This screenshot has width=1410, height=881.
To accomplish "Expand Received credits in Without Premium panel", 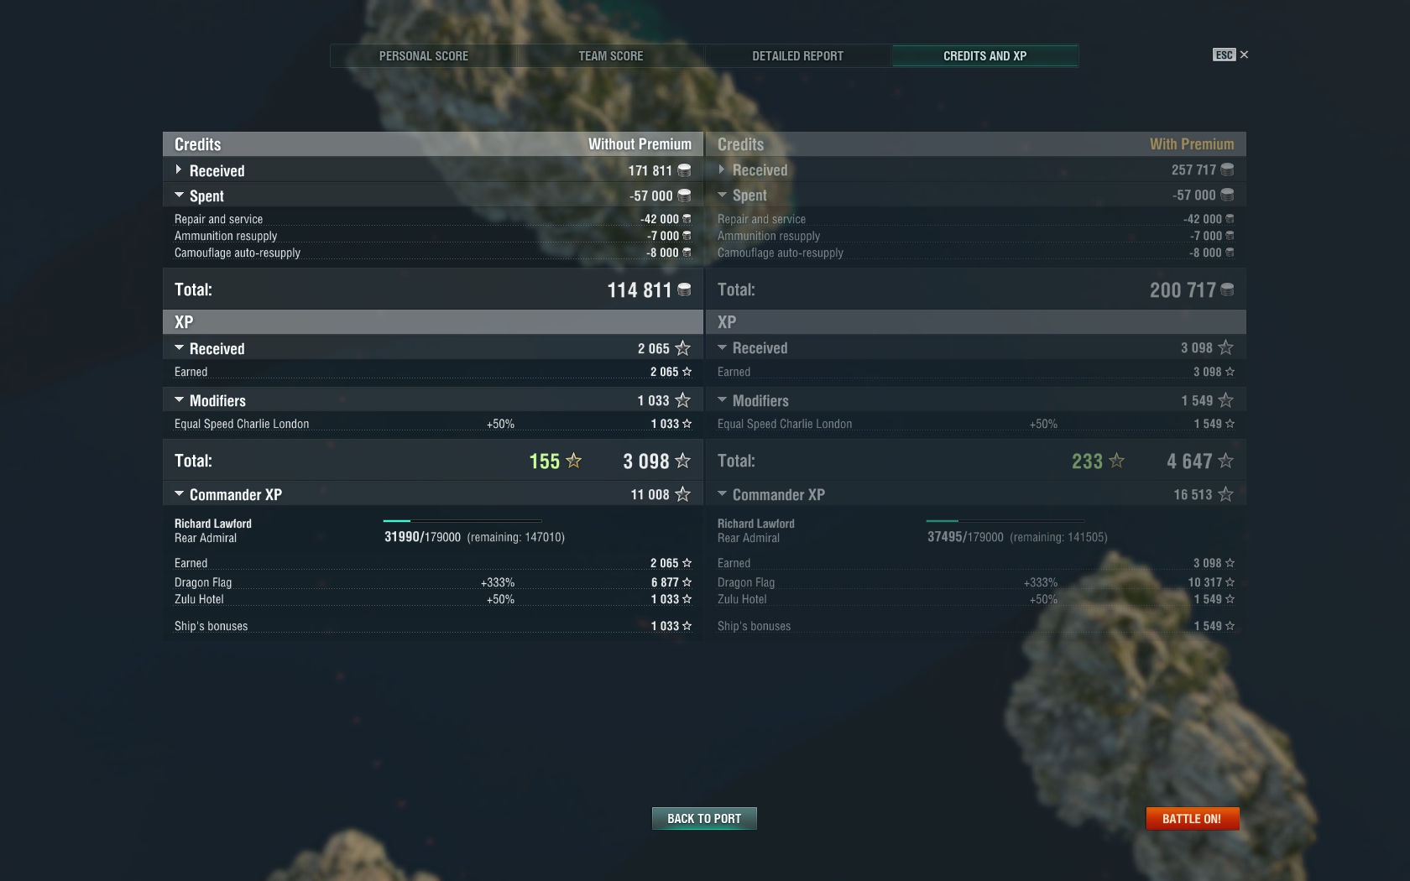I will (x=179, y=170).
